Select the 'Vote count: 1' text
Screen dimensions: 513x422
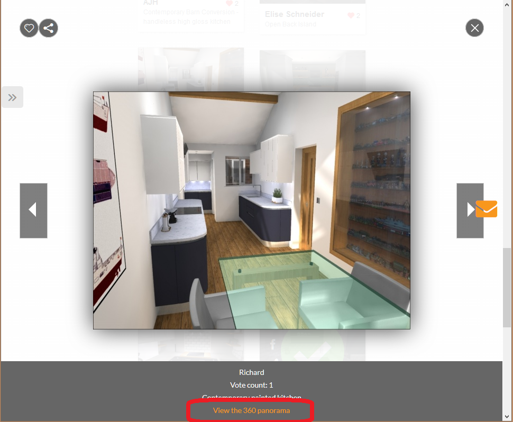click(251, 385)
